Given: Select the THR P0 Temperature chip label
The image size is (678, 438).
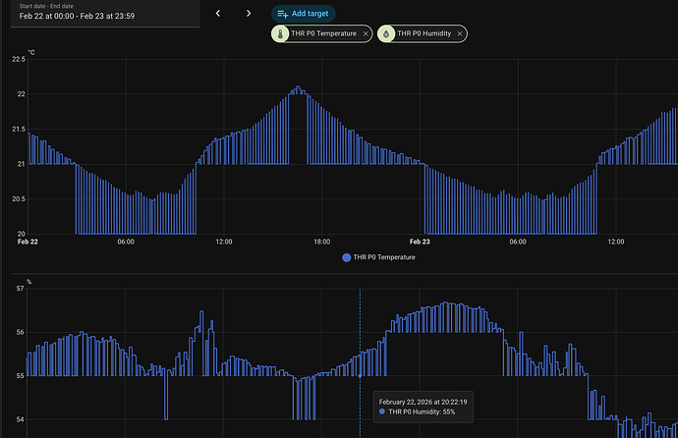Looking at the screenshot, I should [x=324, y=34].
